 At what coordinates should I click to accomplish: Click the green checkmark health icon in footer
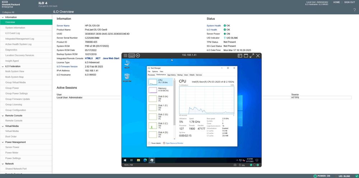pyautogui.click(x=356, y=176)
